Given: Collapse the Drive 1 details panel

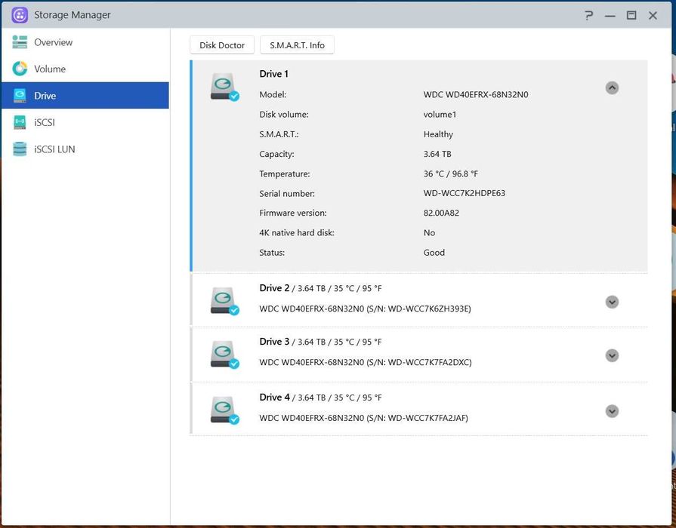Looking at the screenshot, I should 612,87.
